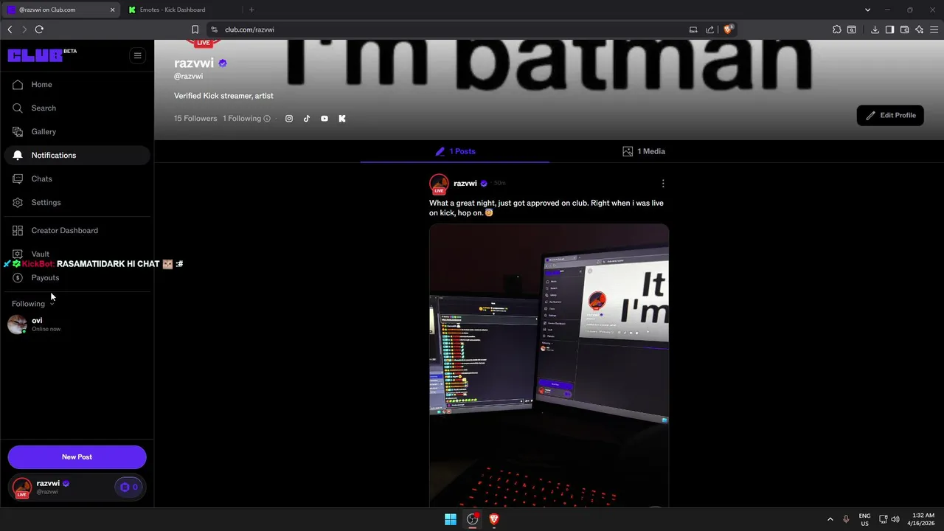Click the share page icon

pos(709,29)
